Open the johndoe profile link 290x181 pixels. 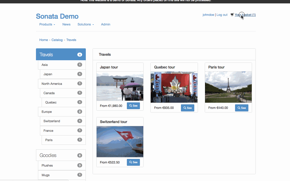coord(208,15)
